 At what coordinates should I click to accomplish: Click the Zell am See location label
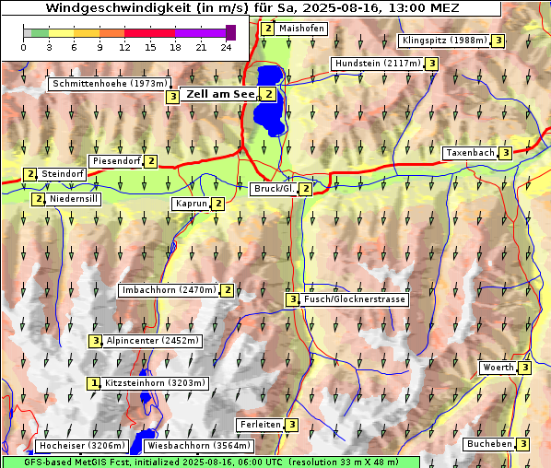[x=221, y=94]
